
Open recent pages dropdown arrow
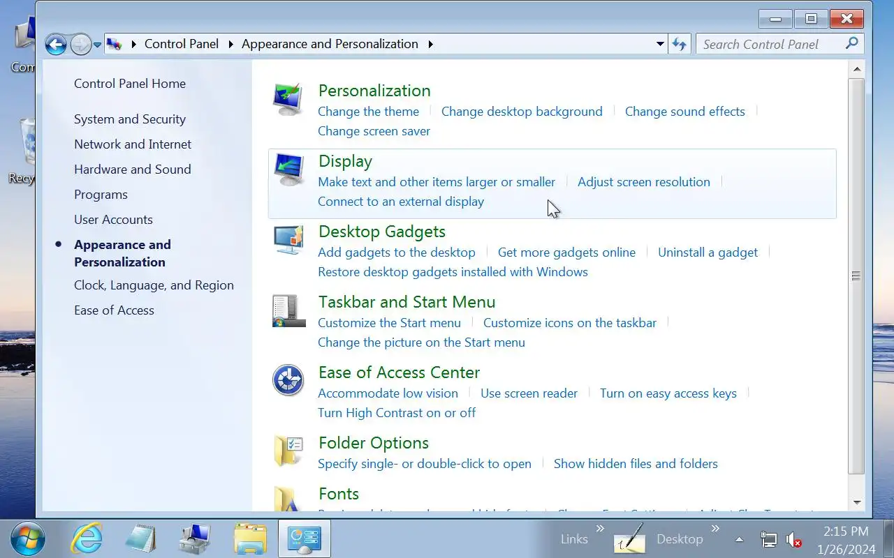click(98, 45)
